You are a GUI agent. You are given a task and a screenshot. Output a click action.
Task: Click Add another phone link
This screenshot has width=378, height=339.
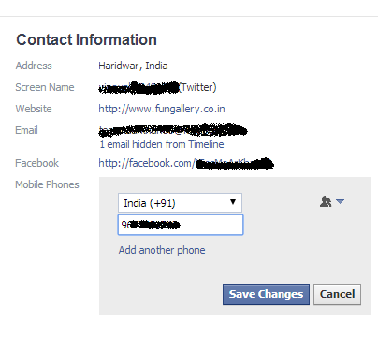click(162, 250)
